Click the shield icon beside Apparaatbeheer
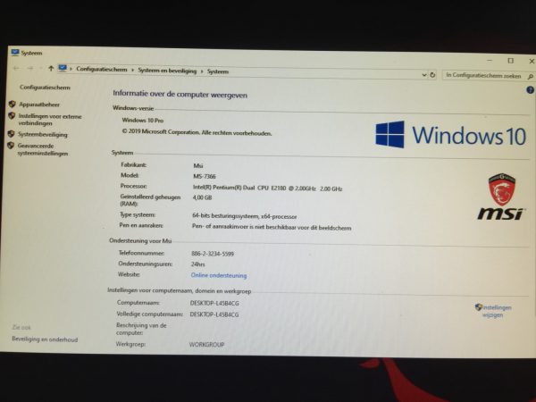The image size is (536, 402). pos(13,104)
